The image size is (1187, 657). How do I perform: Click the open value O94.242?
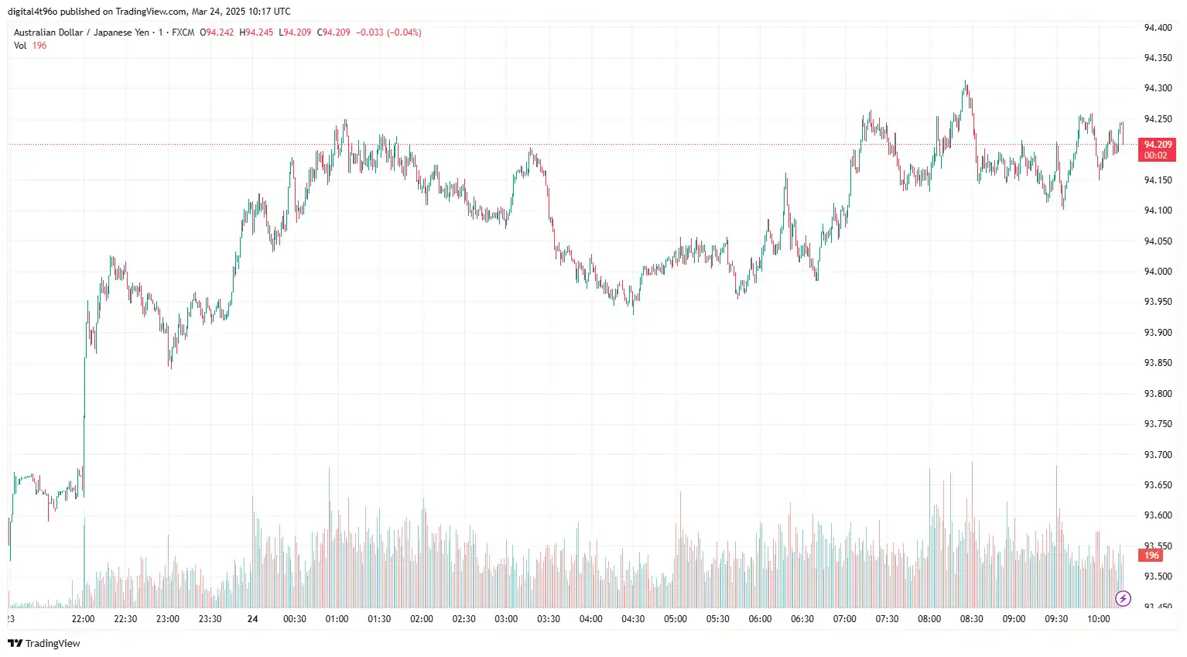(x=217, y=33)
